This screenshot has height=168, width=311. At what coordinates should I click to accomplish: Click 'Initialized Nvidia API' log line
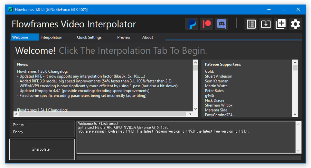coord(123,127)
